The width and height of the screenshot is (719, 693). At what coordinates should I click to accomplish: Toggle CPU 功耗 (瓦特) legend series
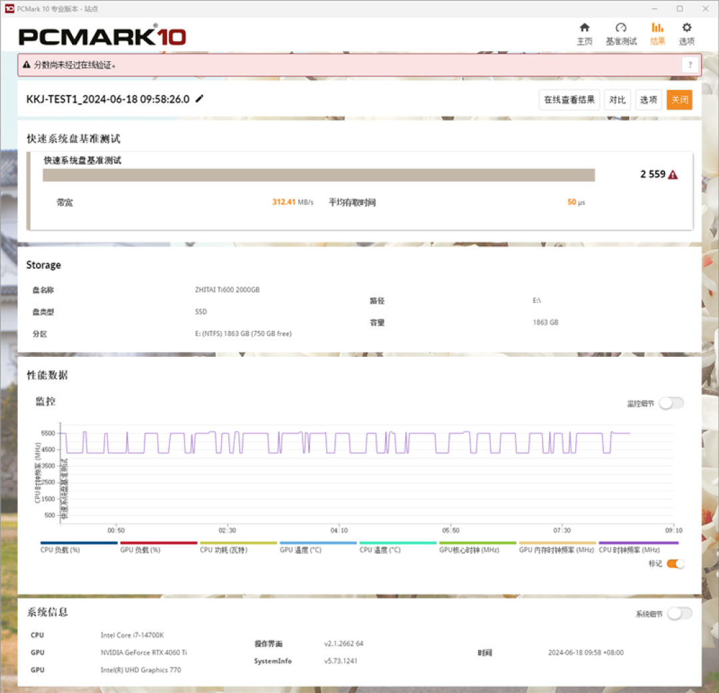coord(238,548)
